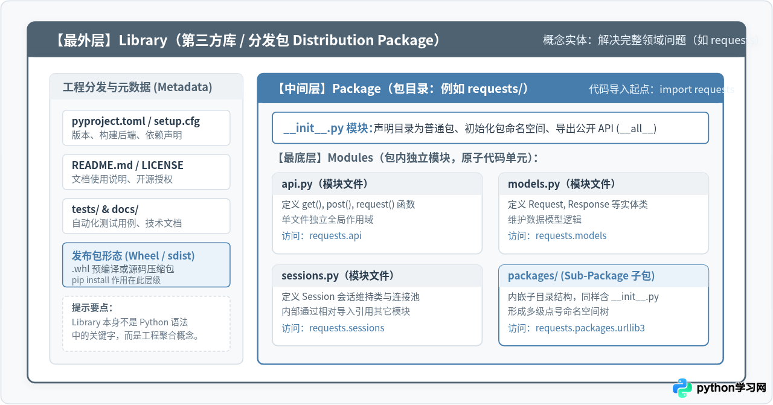
Task: Click the data model logic maintenance line
Action: point(545,220)
